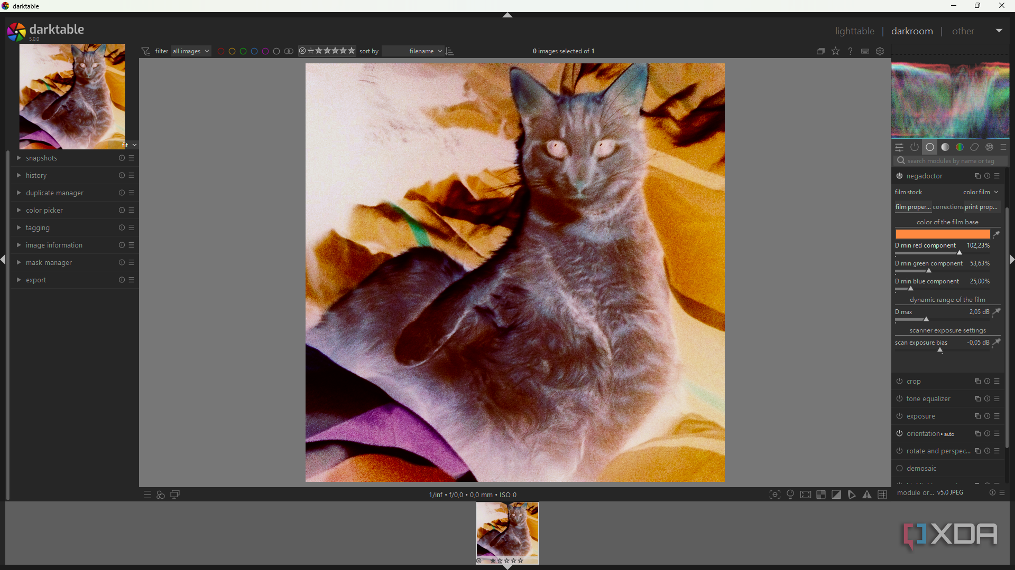Filter by blue color label
This screenshot has height=570, width=1015.
tap(254, 51)
